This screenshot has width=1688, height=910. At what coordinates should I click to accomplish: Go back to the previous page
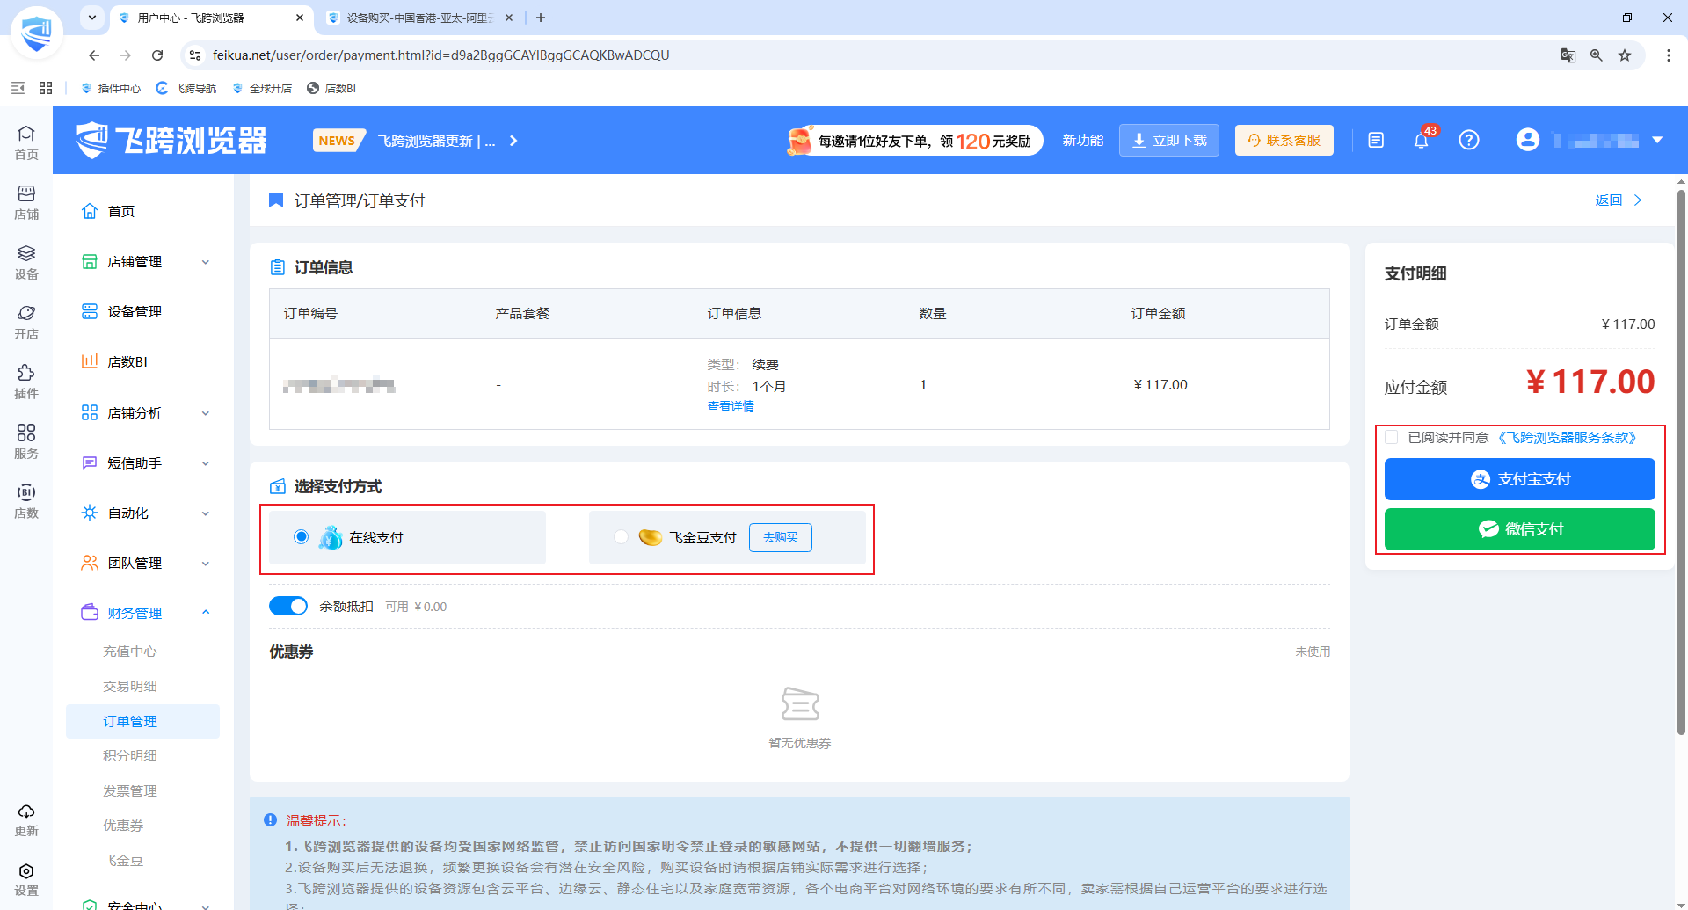(94, 55)
